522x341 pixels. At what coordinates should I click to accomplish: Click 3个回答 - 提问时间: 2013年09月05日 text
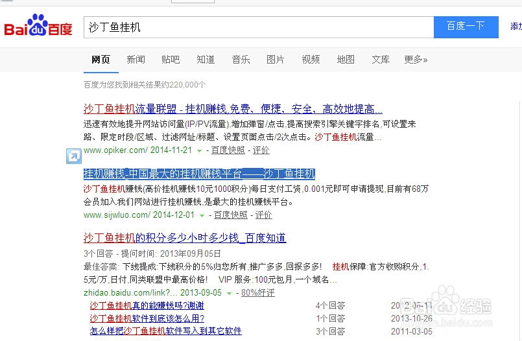[152, 254]
